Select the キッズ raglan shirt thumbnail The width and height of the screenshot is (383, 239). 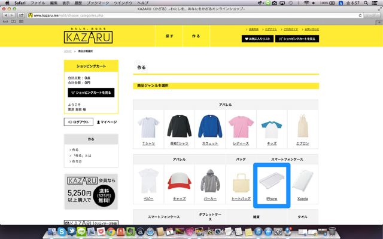click(272, 130)
